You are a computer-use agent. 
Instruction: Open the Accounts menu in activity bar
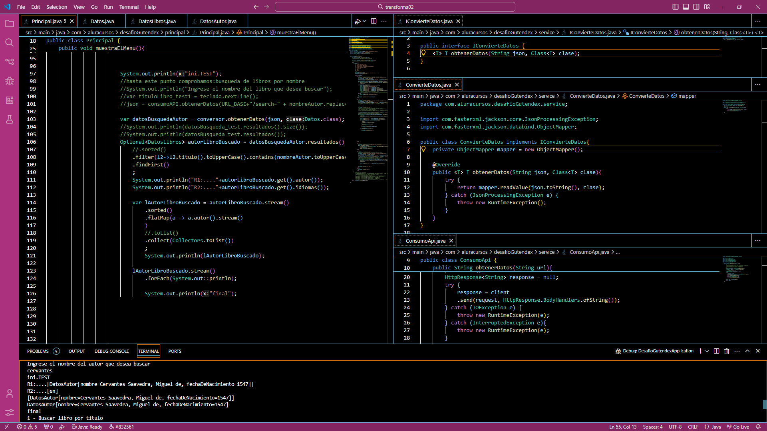[10, 393]
